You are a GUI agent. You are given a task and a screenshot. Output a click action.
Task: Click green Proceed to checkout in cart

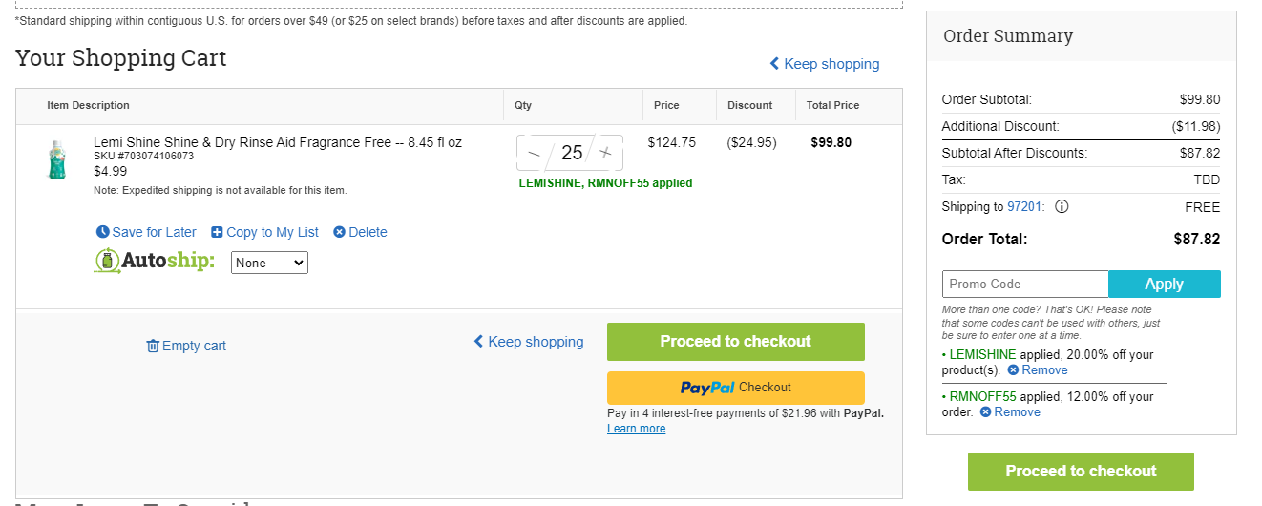[736, 342]
